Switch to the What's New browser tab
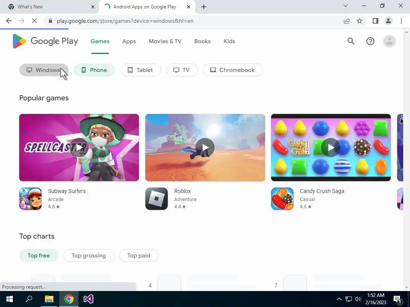Image resolution: width=410 pixels, height=307 pixels. pos(50,7)
